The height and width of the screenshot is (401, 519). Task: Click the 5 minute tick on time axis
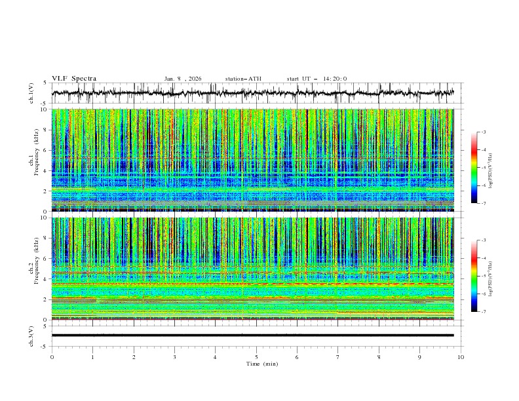[256, 357]
